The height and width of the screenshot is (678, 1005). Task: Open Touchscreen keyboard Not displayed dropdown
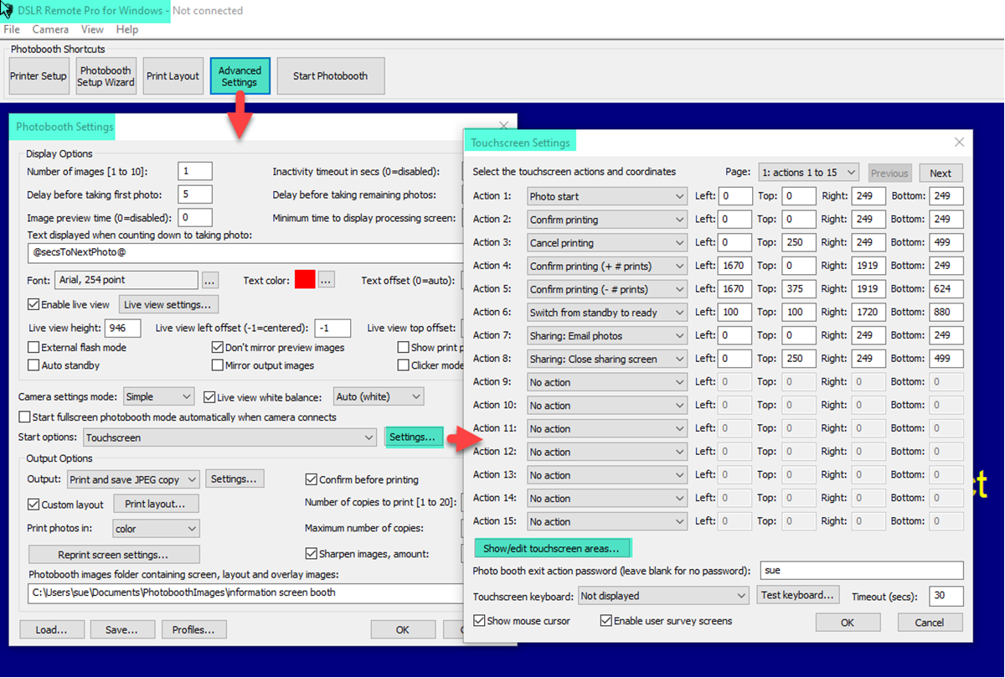(662, 596)
